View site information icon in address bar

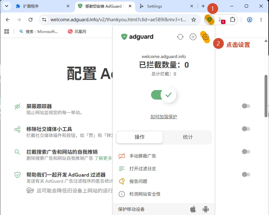coord(44,20)
